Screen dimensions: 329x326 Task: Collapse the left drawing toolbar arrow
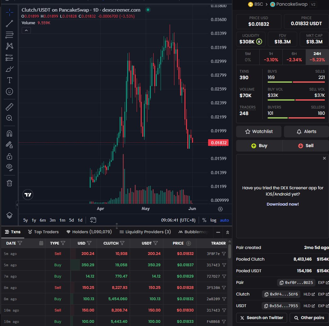pyautogui.click(x=17, y=205)
